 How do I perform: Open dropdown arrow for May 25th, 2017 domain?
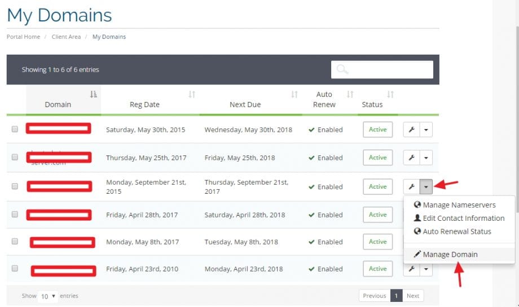click(426, 158)
